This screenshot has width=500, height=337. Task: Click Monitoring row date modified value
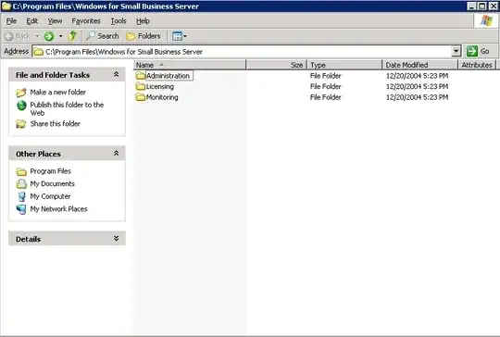click(x=417, y=97)
